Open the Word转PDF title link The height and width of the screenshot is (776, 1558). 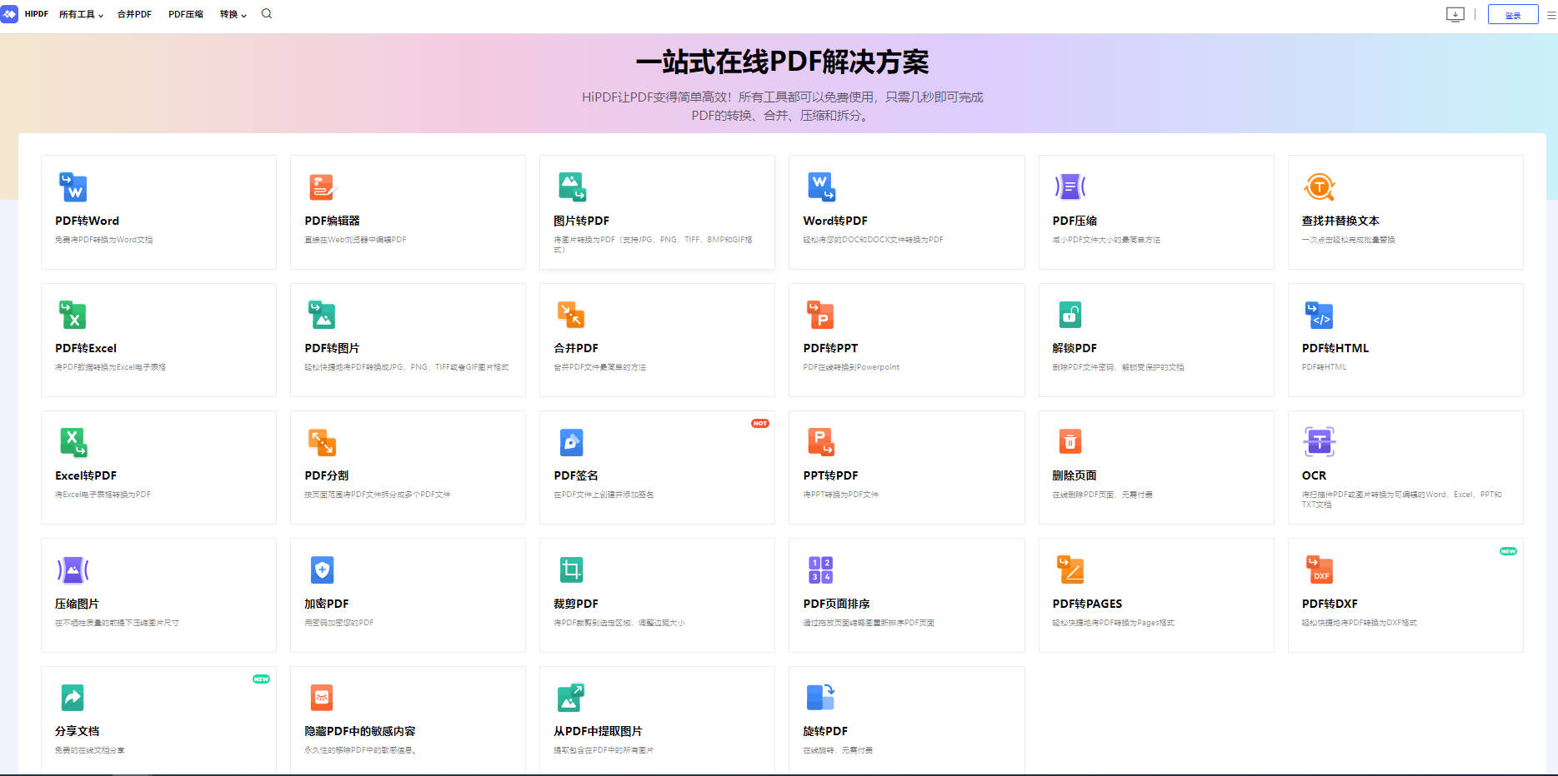point(835,221)
